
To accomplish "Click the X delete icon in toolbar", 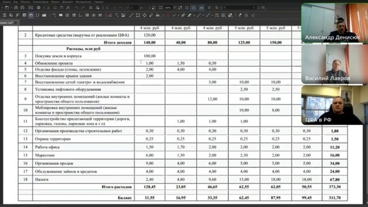I will [68, 7].
